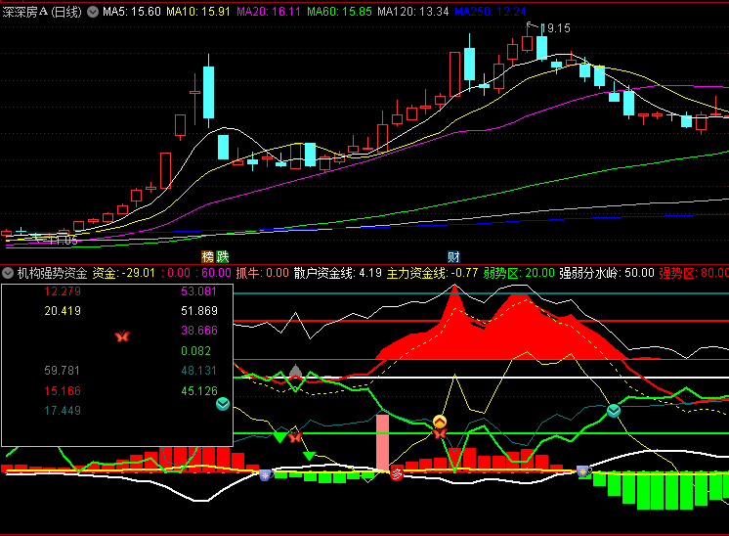Click the magenta 60.00 value in the indicator header

(x=216, y=273)
